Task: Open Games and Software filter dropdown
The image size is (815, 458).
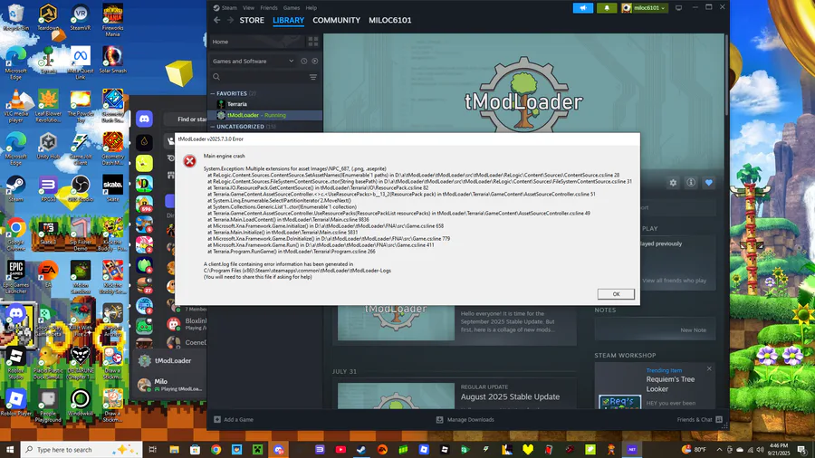Action: click(253, 62)
